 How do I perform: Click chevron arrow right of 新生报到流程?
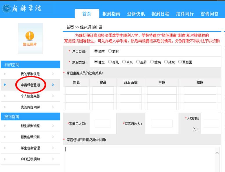click(x=53, y=126)
